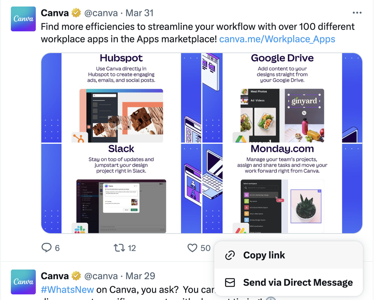The image size is (375, 300).
Task: Open the Slack image thumbnail
Action: 121,188
